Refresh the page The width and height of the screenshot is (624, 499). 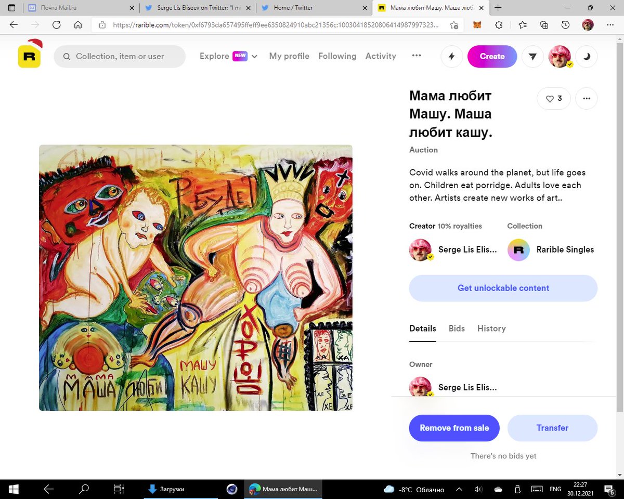56,24
